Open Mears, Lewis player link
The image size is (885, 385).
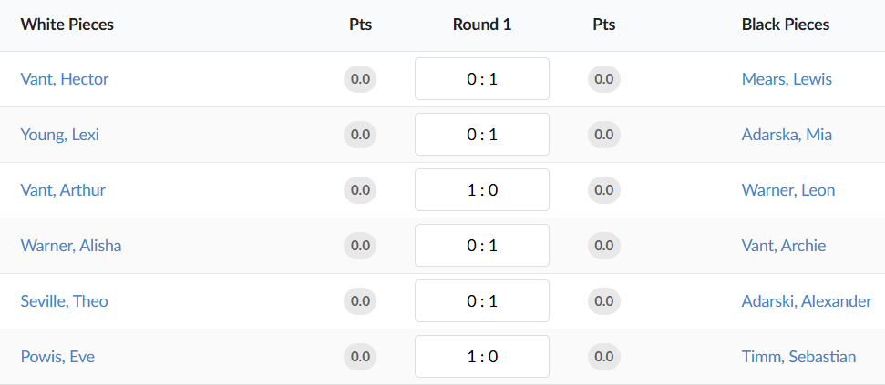[x=787, y=79]
